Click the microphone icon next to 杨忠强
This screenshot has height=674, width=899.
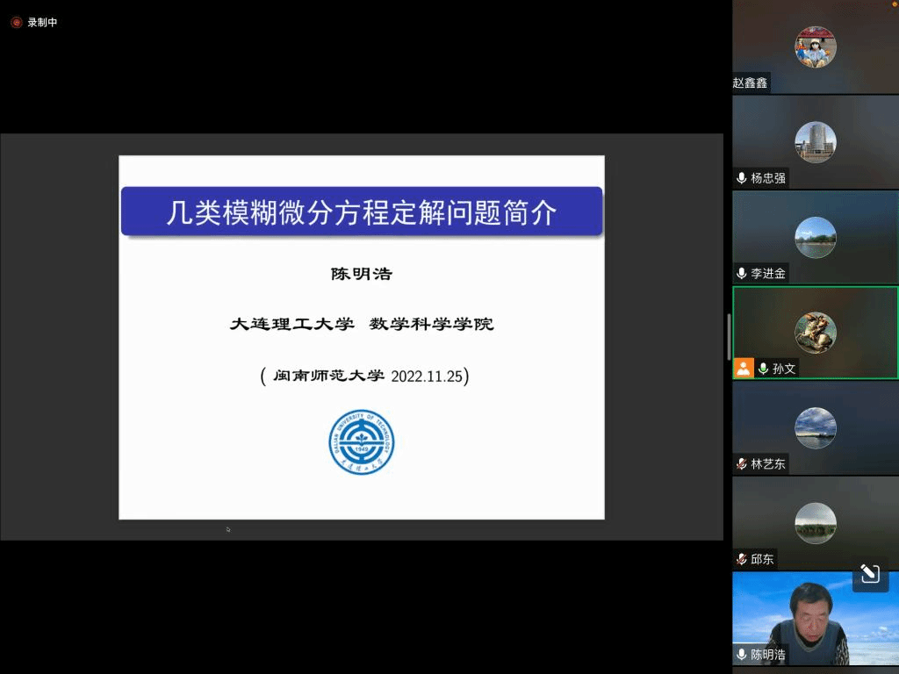click(x=742, y=178)
